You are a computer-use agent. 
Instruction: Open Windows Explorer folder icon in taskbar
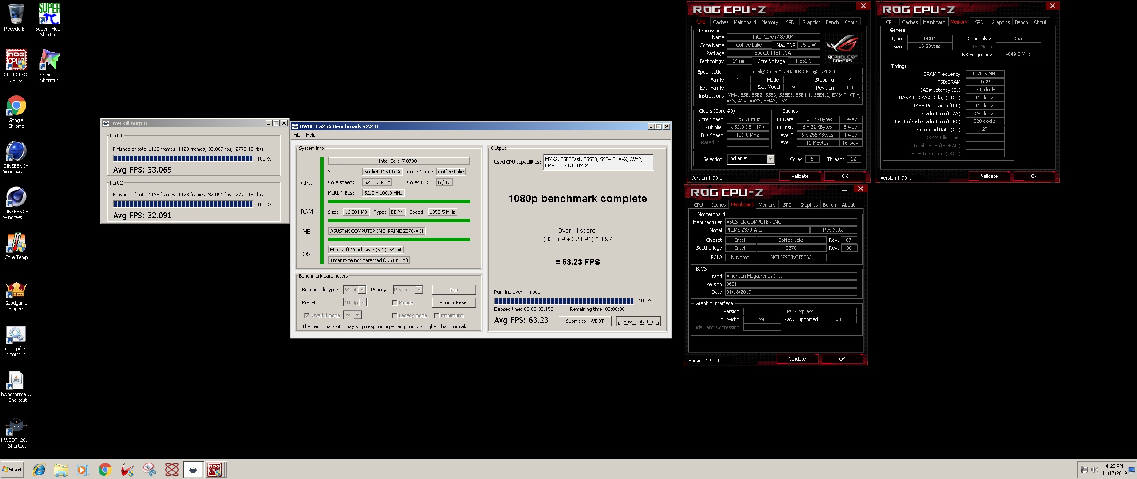[x=61, y=470]
